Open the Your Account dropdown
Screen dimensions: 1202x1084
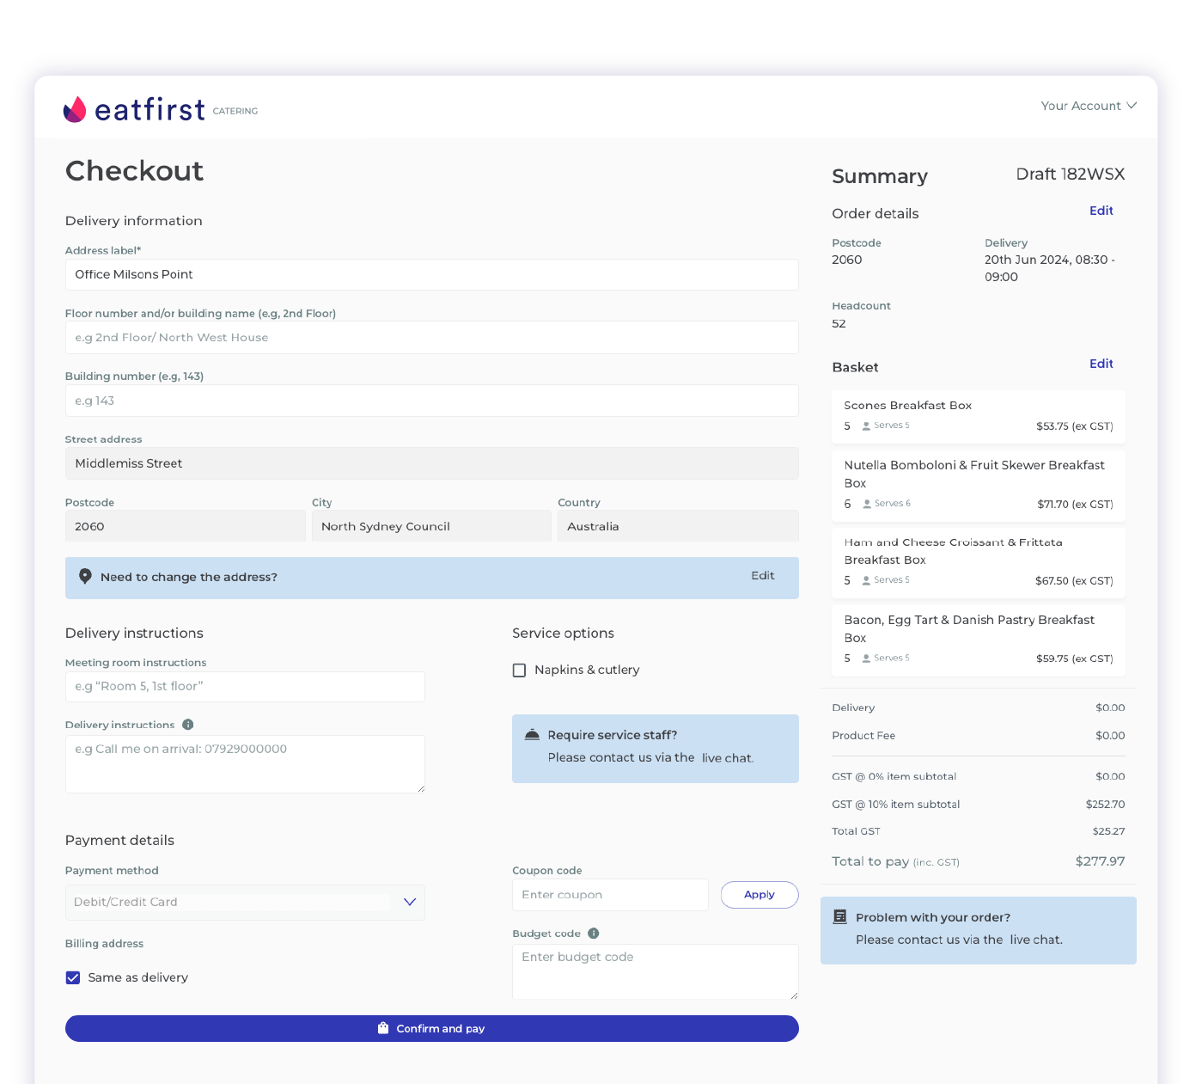pos(1089,106)
